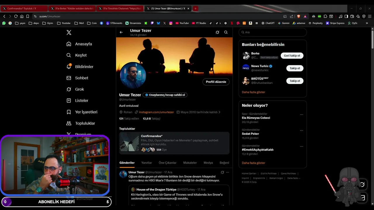
Task: Open the WhatsApp bookmark icon
Action: pos(4,23)
